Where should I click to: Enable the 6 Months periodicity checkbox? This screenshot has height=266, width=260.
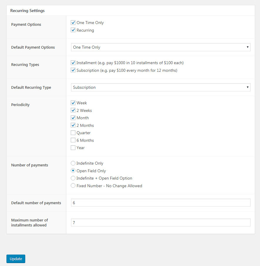click(x=73, y=140)
